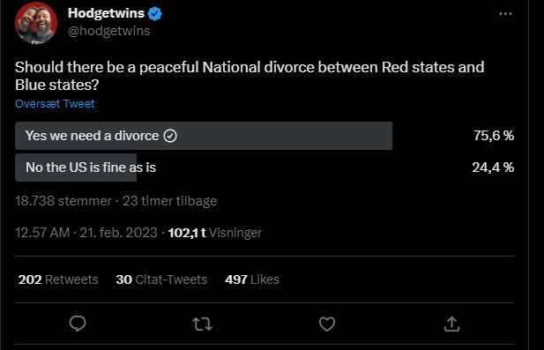
Task: Click the retweet arrows icon
Action: [x=202, y=324]
